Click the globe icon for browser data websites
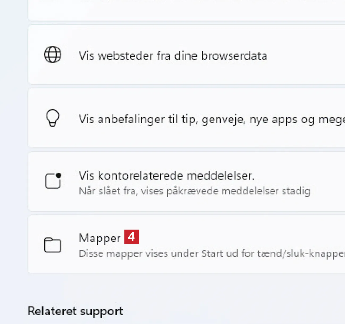This screenshot has width=345, height=324. [x=53, y=55]
